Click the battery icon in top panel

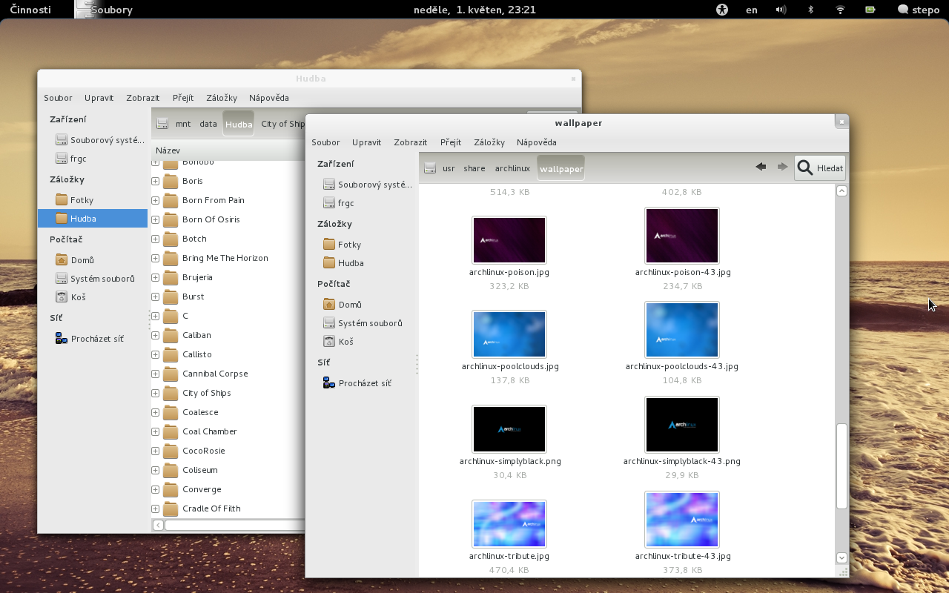(x=870, y=10)
